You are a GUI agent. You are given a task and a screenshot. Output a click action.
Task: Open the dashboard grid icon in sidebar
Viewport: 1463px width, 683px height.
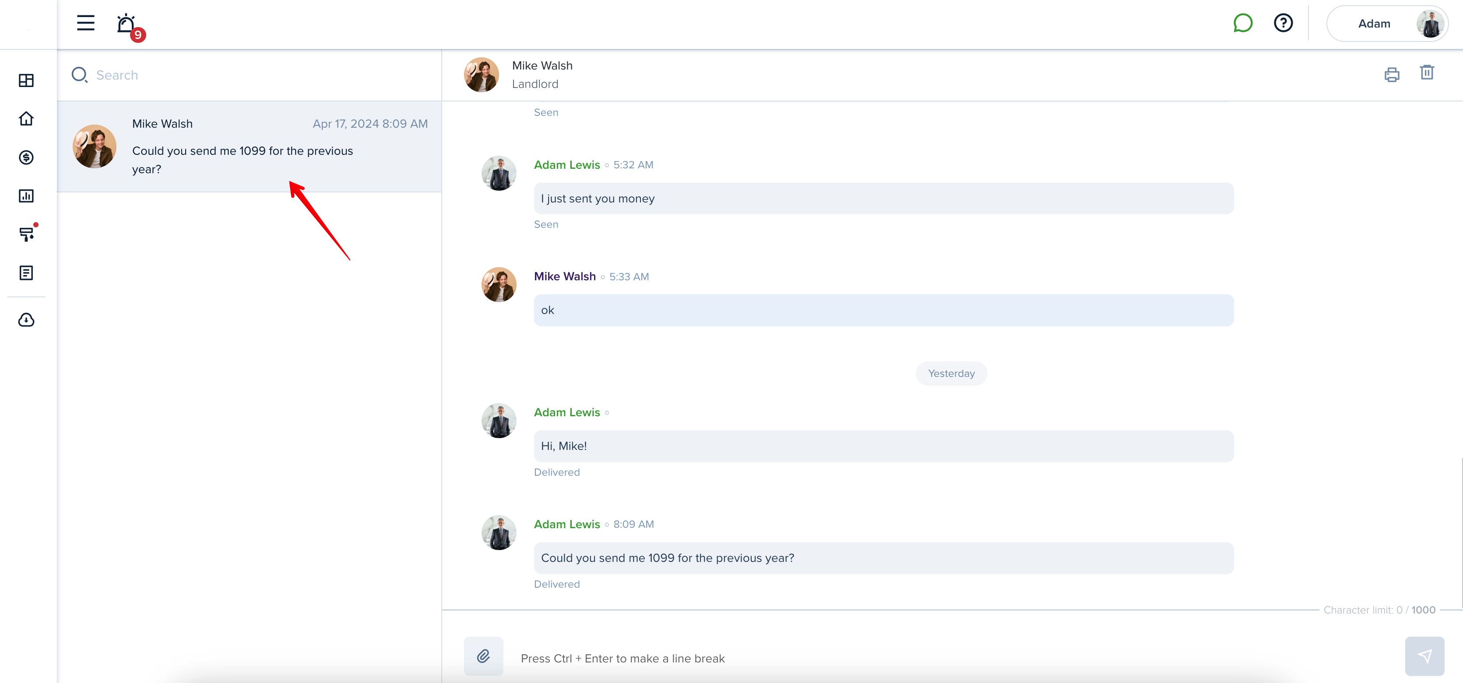(x=26, y=80)
